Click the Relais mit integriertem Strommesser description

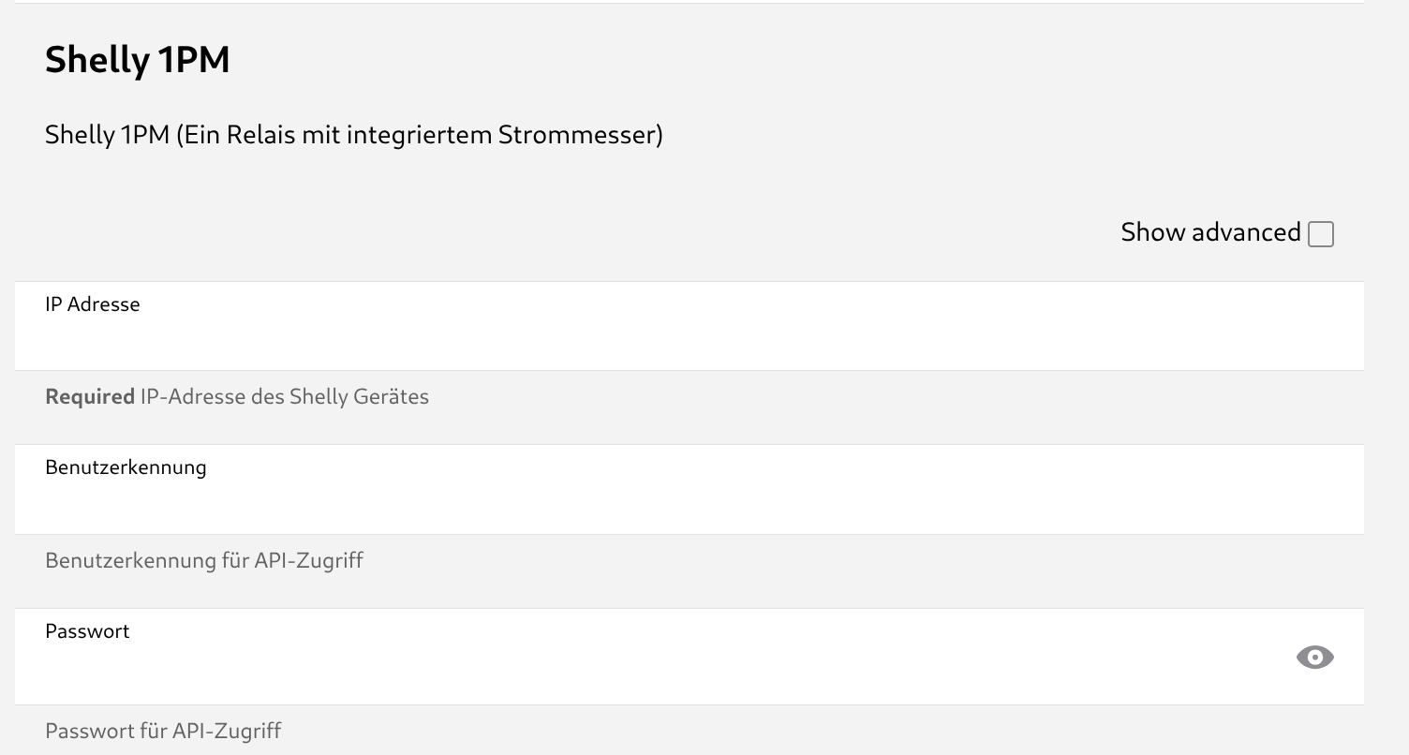[353, 135]
